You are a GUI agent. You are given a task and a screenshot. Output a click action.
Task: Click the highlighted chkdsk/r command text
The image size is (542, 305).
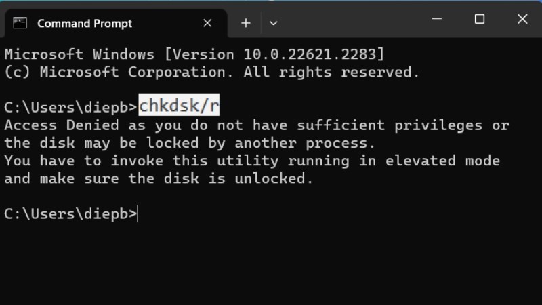pyautogui.click(x=179, y=107)
